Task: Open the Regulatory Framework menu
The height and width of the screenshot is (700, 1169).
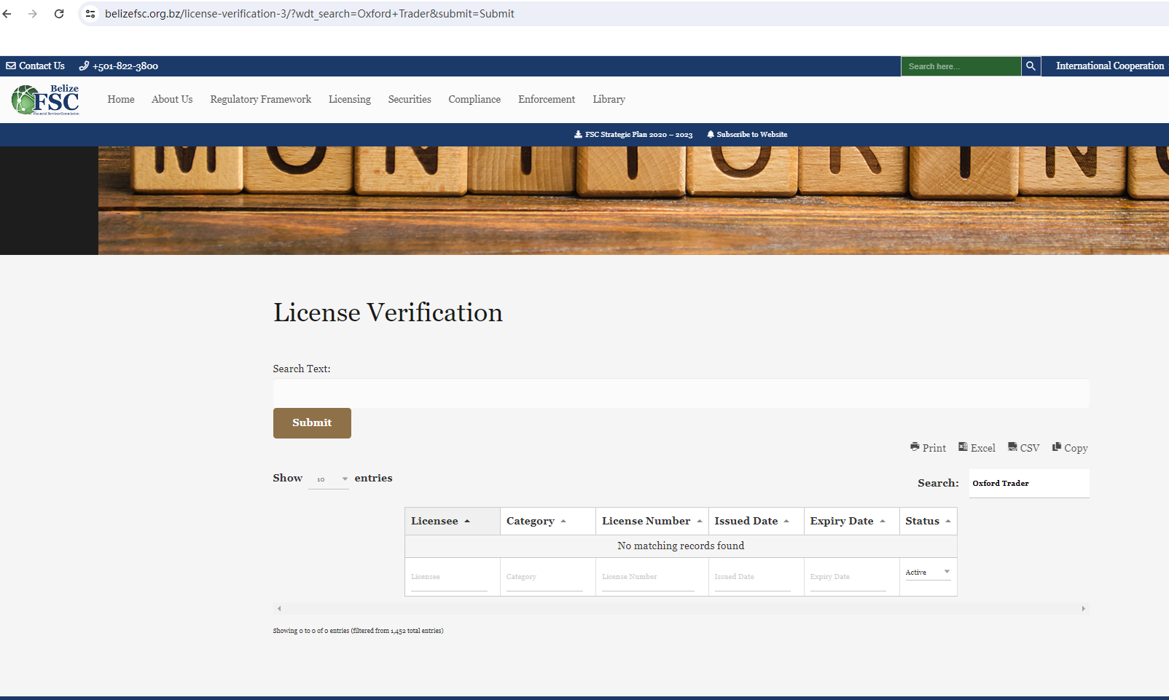Action: click(260, 100)
